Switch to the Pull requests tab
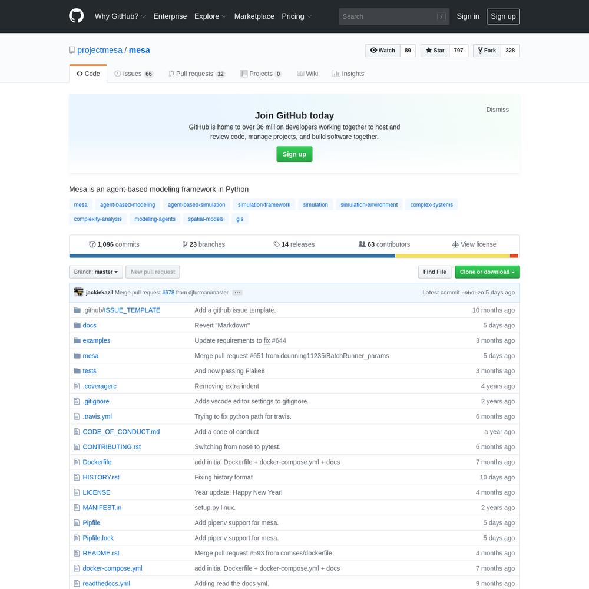The image size is (589, 589). click(197, 74)
